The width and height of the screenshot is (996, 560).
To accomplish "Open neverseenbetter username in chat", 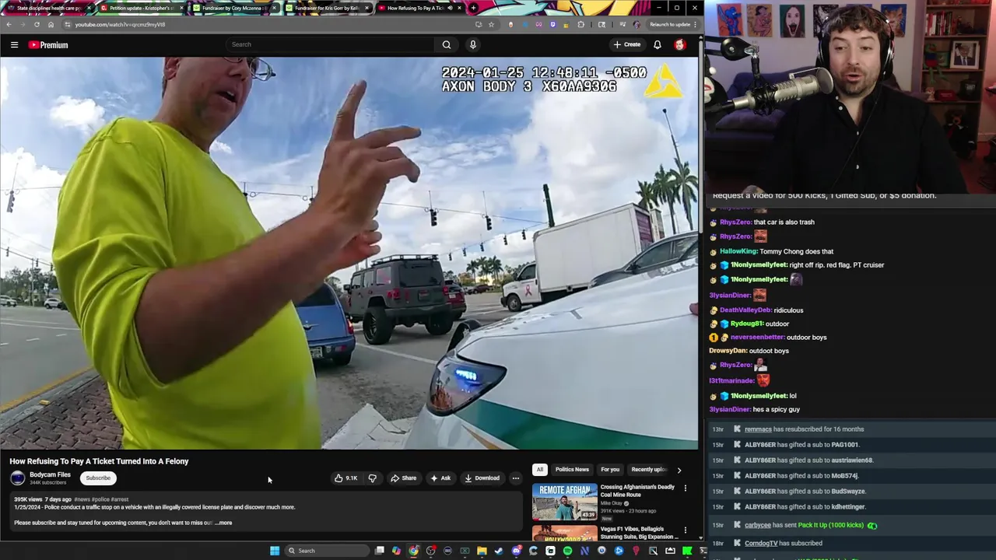I will click(x=757, y=338).
